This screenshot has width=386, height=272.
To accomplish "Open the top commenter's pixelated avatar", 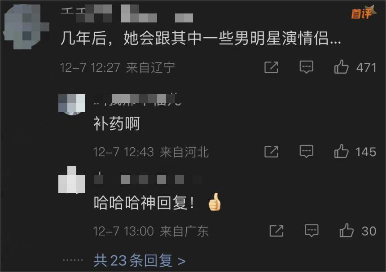I will [26, 26].
